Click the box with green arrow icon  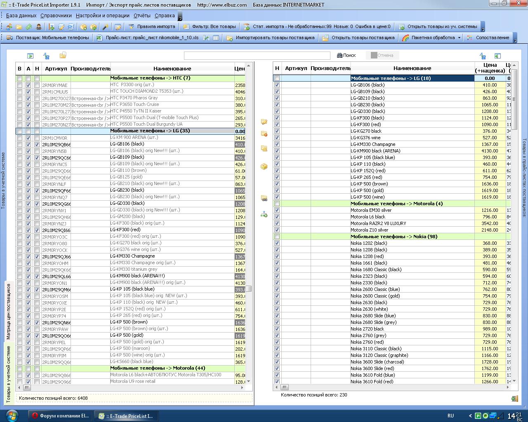point(94,27)
